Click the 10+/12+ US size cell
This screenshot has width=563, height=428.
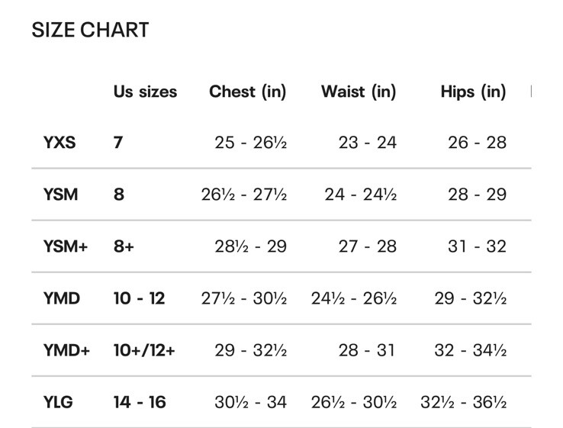tap(144, 350)
